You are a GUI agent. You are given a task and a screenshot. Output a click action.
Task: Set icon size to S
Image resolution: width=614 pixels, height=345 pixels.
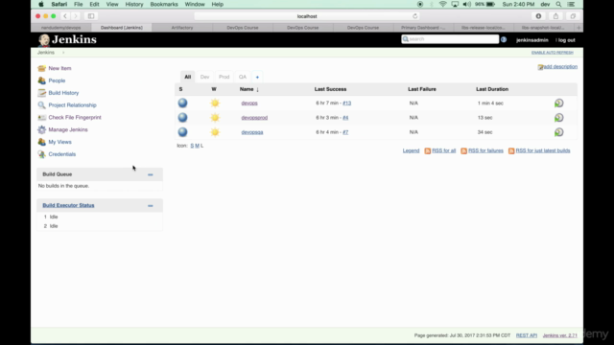coord(192,146)
